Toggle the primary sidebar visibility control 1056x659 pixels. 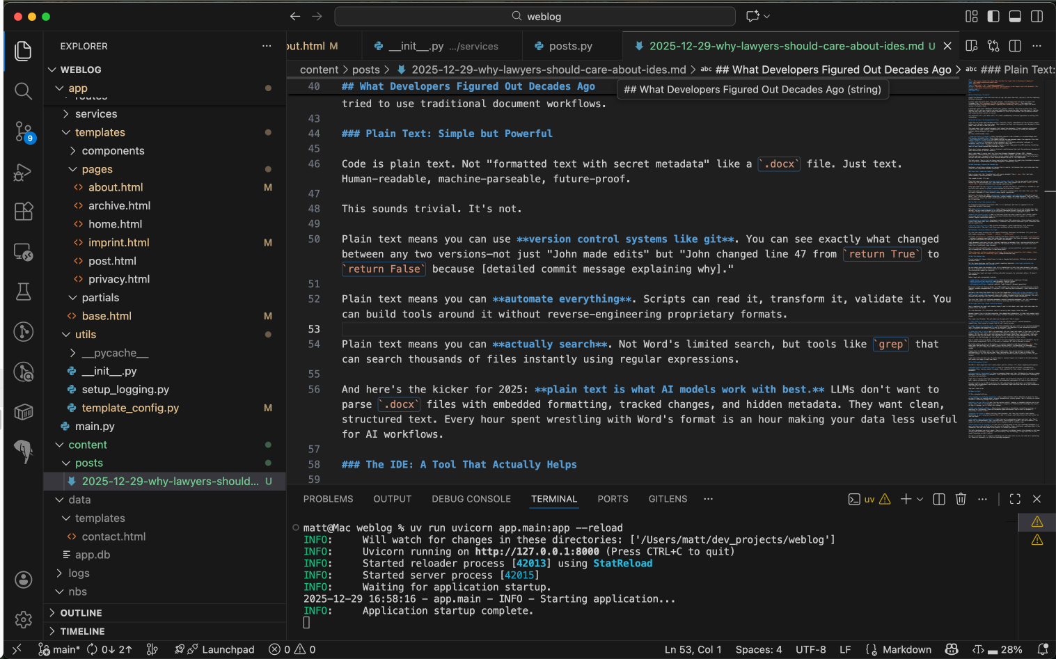[x=993, y=15]
